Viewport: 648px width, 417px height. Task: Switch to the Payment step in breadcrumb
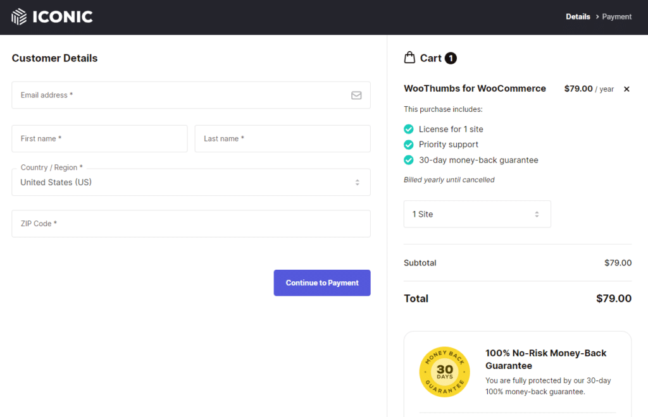(x=616, y=17)
